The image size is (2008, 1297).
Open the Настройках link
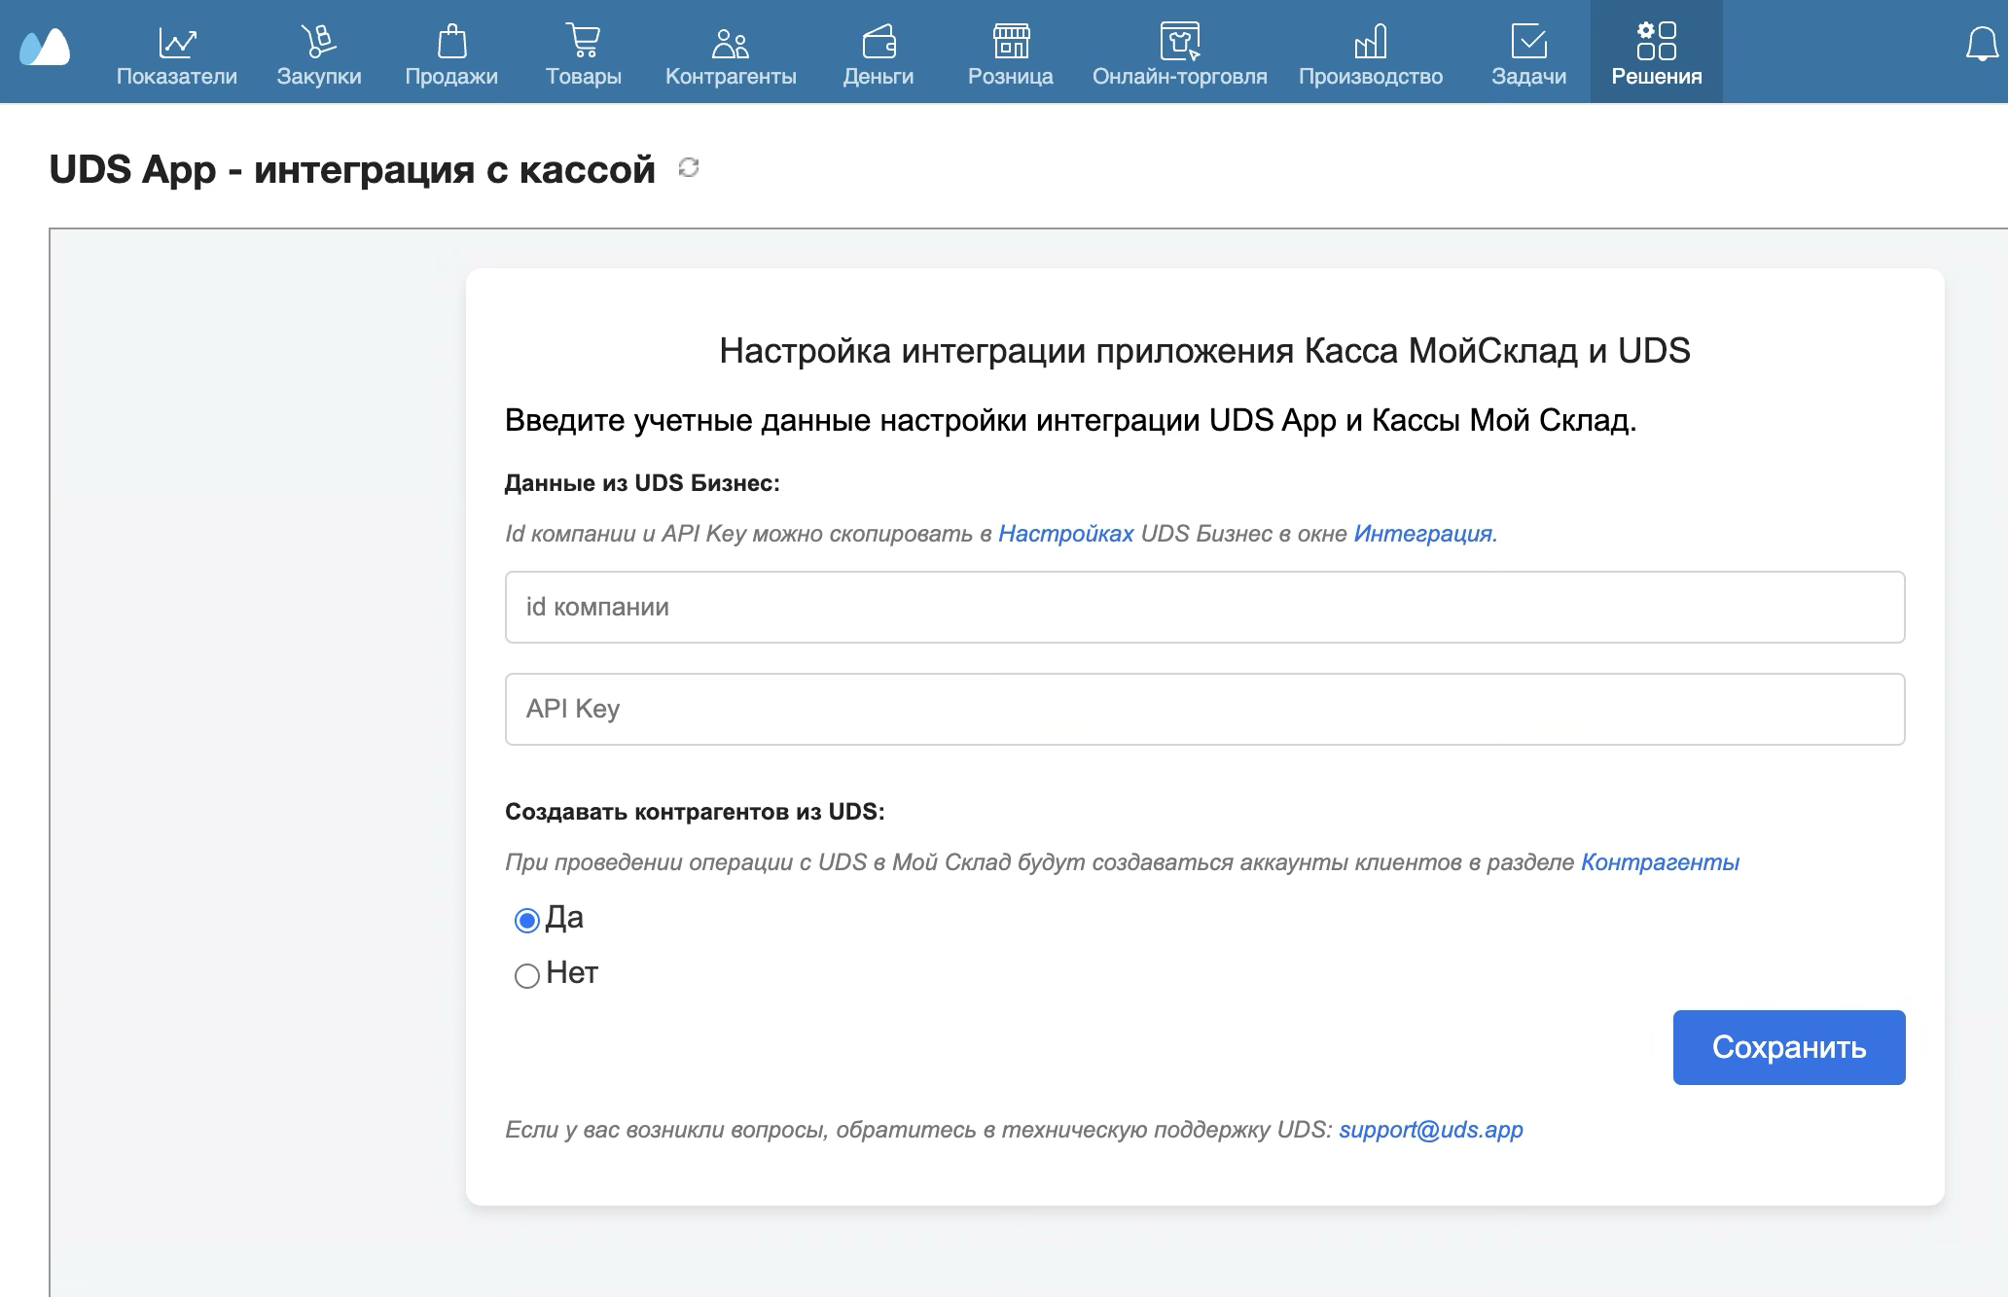coord(1066,534)
